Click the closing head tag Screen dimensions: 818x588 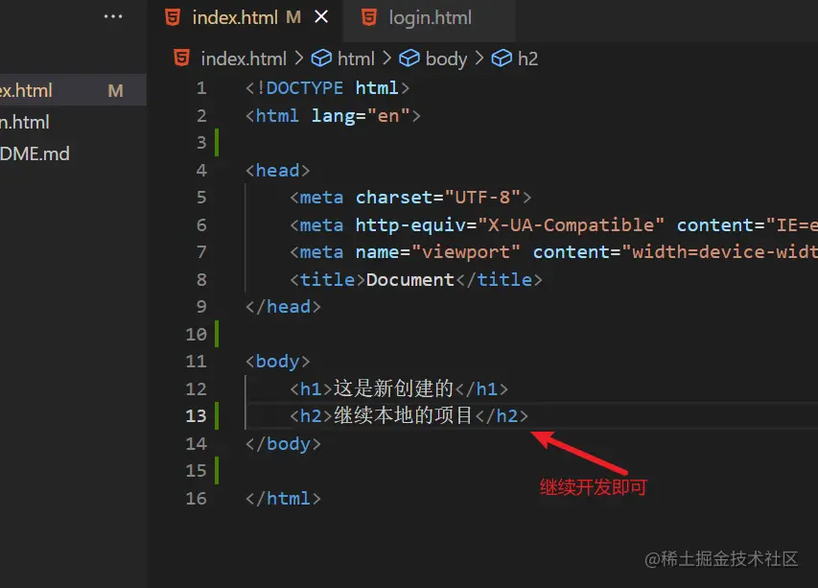[283, 307]
